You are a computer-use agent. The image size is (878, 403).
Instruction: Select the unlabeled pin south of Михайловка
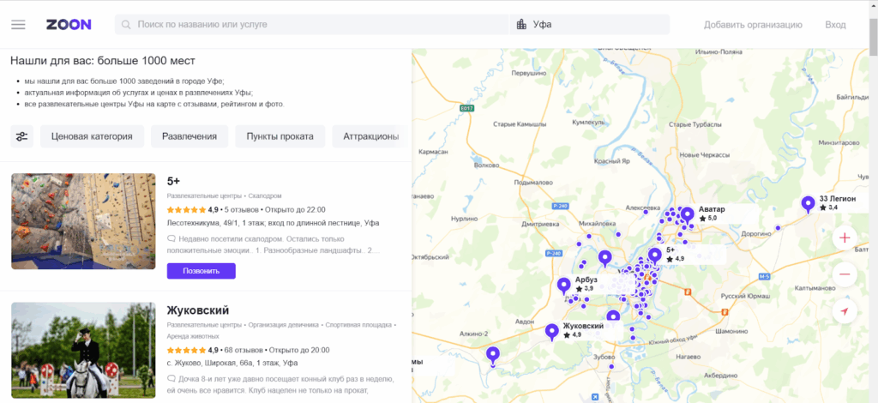click(604, 259)
